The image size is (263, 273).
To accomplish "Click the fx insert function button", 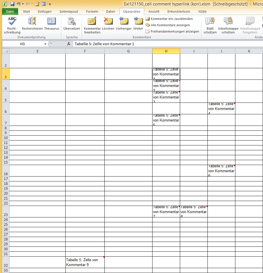I will point(69,44).
